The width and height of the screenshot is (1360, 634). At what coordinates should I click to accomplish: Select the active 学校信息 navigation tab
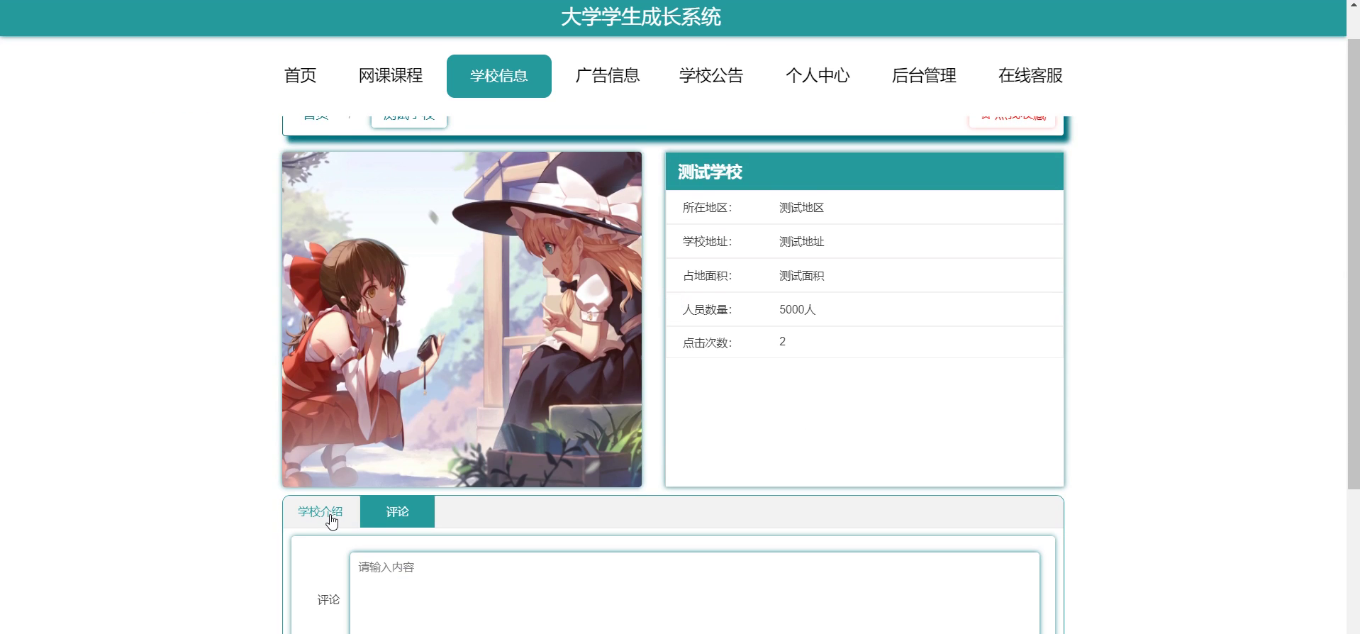(x=499, y=76)
